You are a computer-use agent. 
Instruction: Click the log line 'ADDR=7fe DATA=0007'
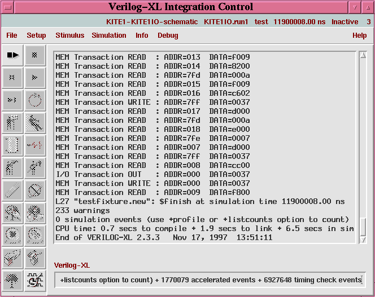(x=153, y=138)
